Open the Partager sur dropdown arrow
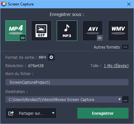 (53, 113)
